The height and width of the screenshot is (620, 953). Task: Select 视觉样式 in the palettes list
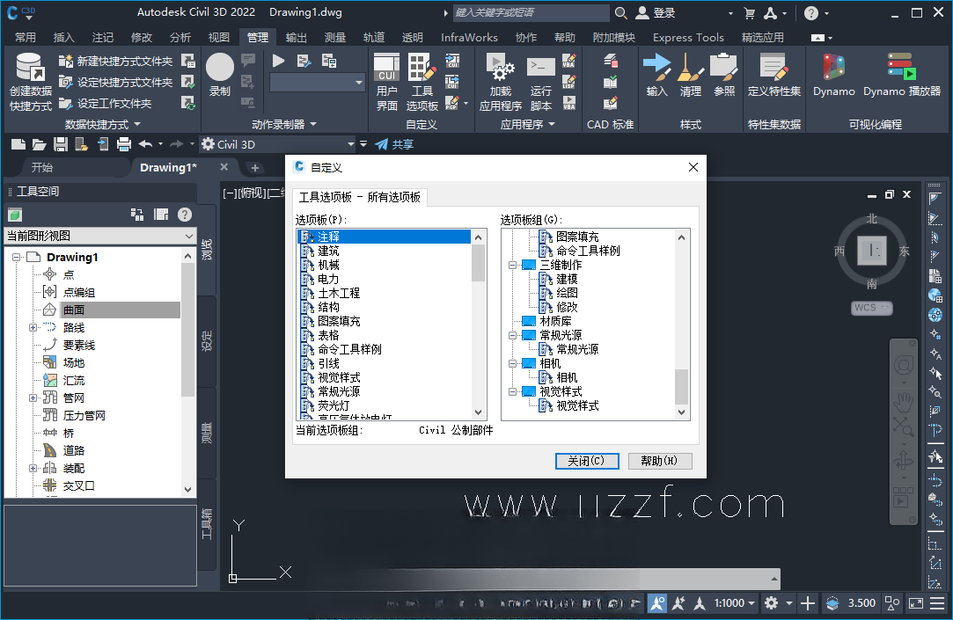[339, 377]
